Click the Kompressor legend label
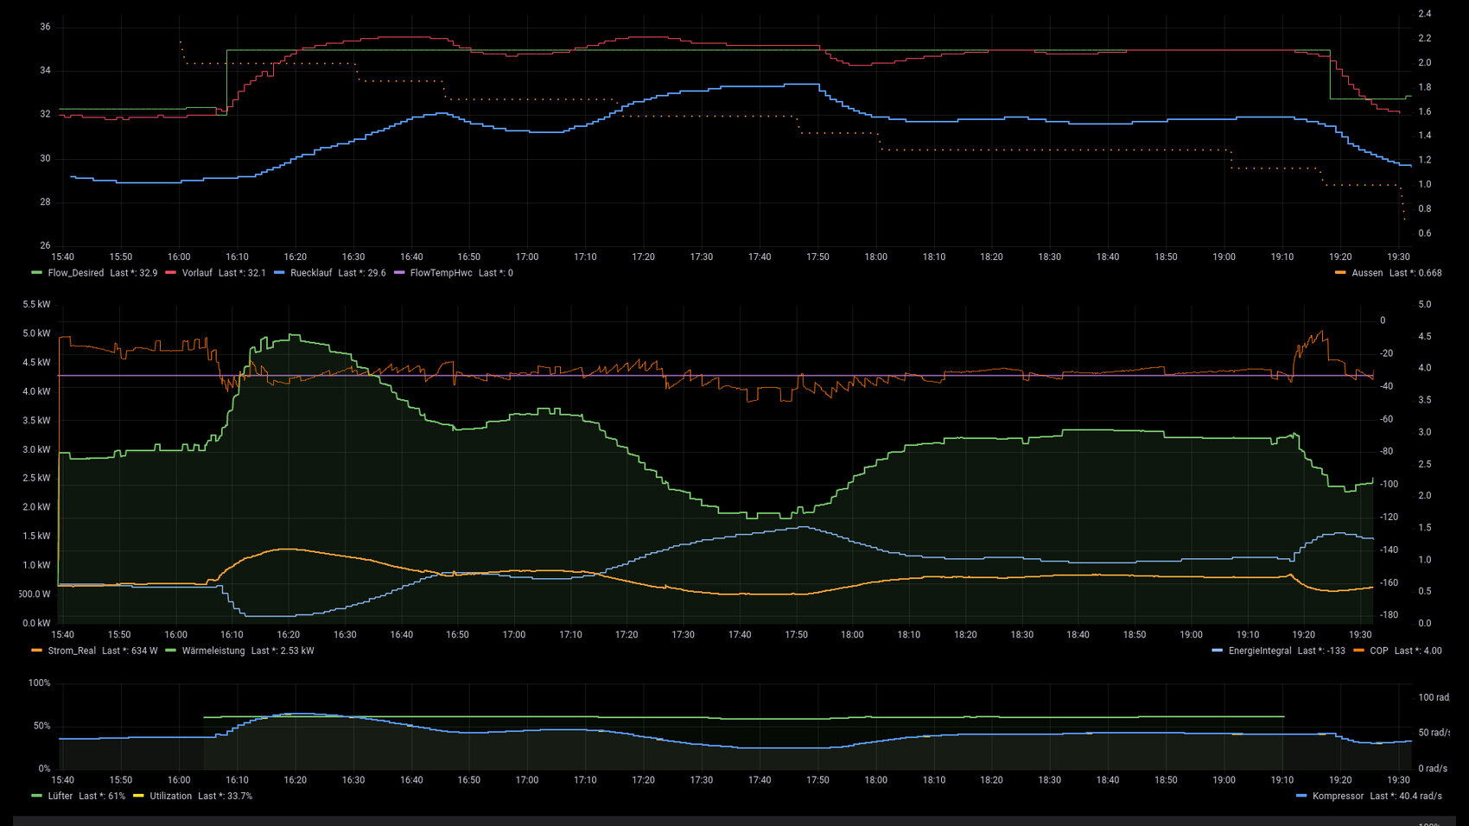 point(1338,797)
